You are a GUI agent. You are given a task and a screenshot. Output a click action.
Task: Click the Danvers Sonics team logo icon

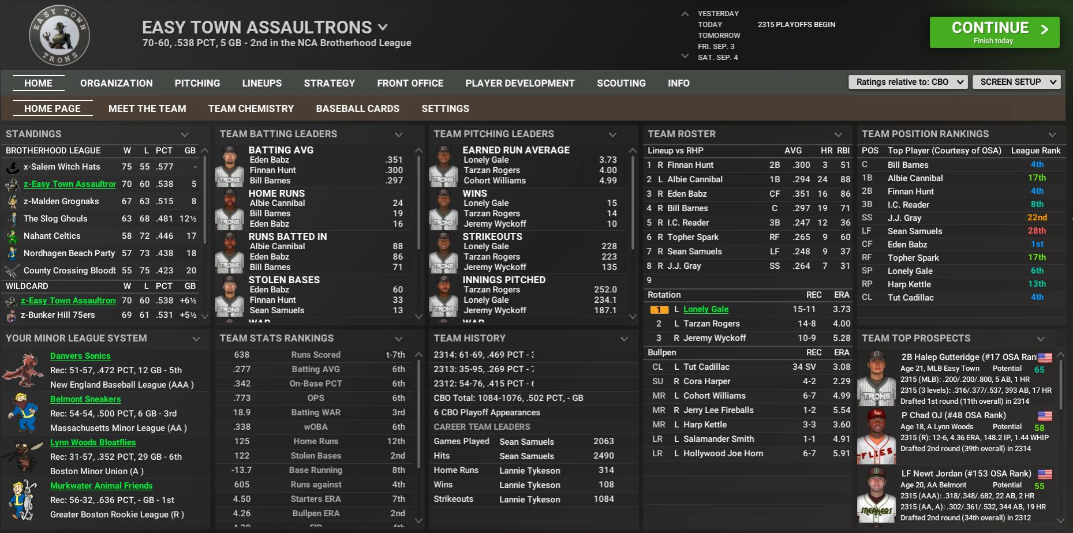pyautogui.click(x=23, y=370)
